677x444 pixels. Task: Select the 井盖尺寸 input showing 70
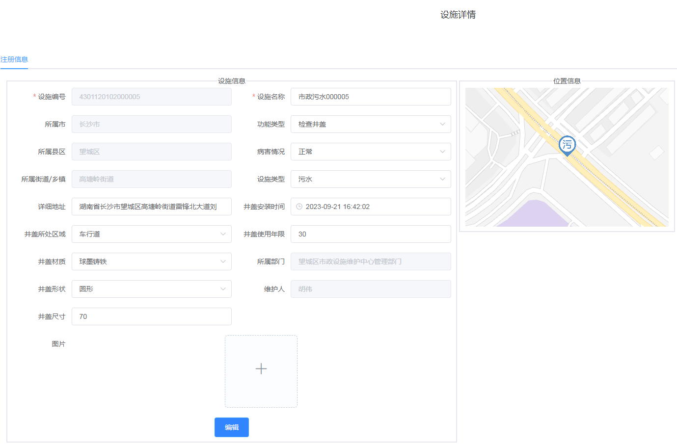151,316
